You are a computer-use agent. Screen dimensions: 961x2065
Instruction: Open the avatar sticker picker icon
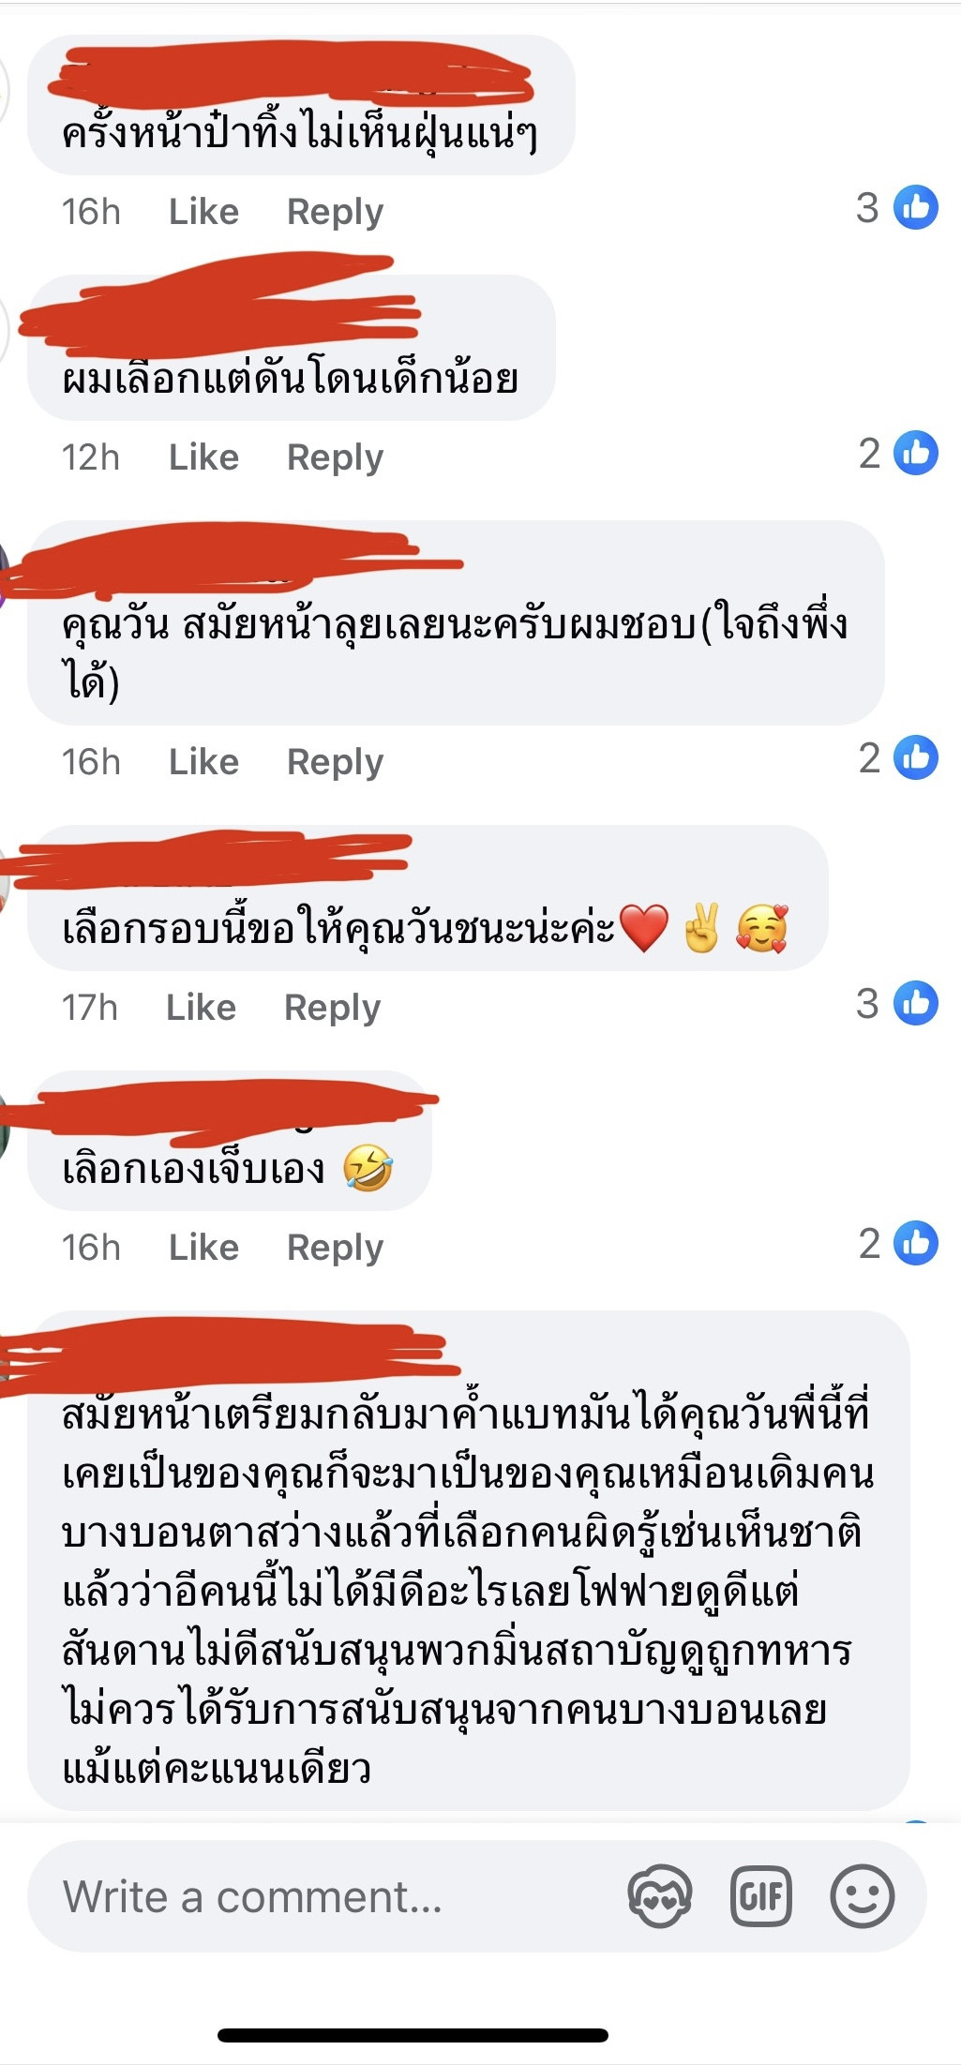pos(660,1895)
